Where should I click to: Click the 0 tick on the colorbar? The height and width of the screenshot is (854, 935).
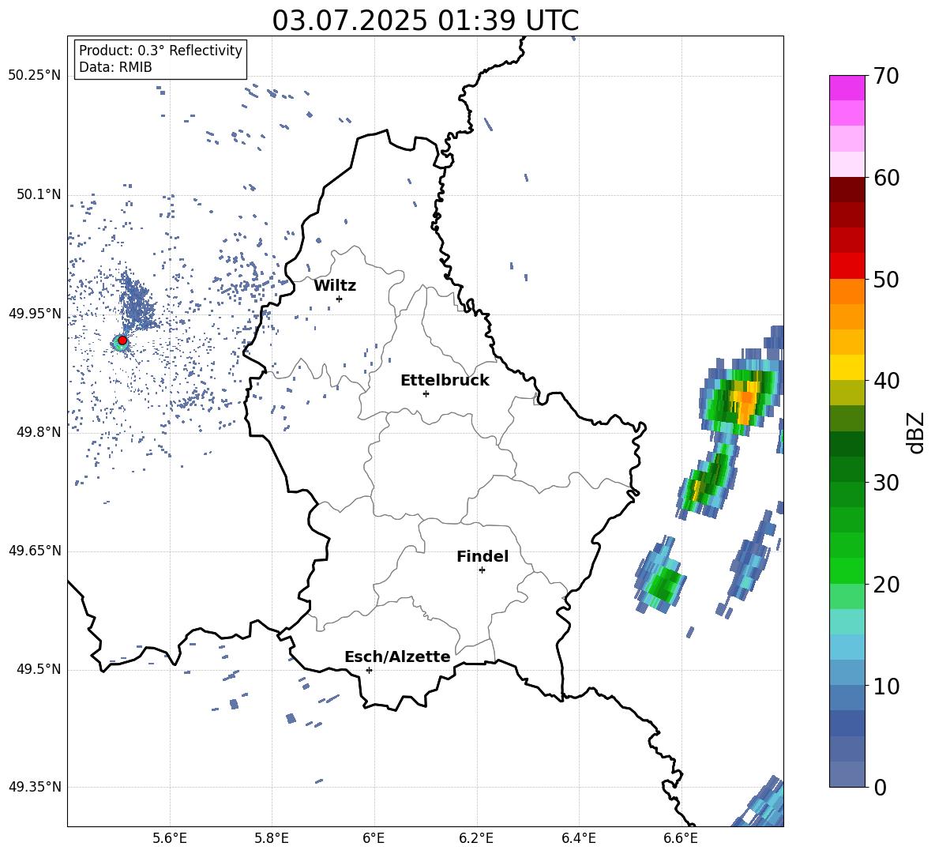pos(880,787)
